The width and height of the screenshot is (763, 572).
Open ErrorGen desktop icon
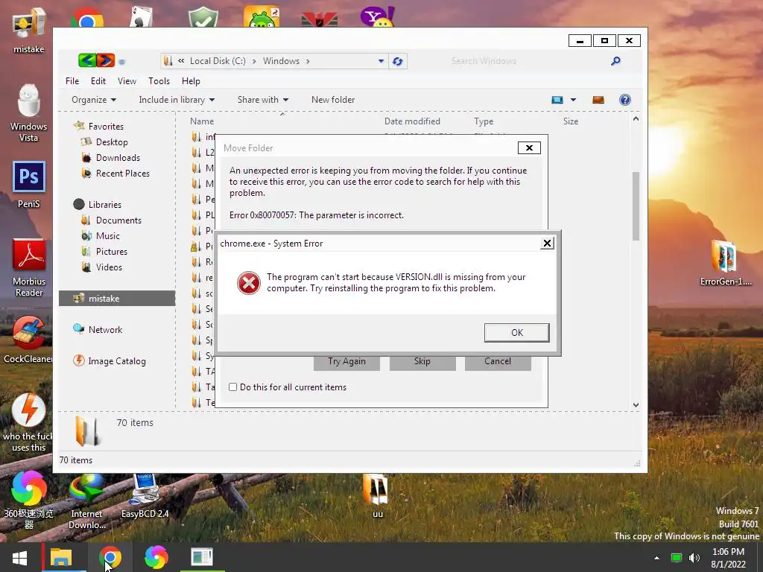pyautogui.click(x=725, y=263)
